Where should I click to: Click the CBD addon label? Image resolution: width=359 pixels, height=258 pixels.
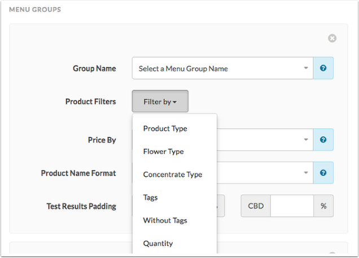[256, 206]
